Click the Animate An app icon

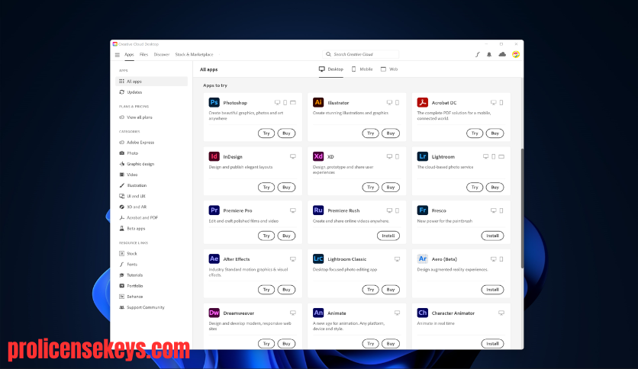click(x=318, y=313)
